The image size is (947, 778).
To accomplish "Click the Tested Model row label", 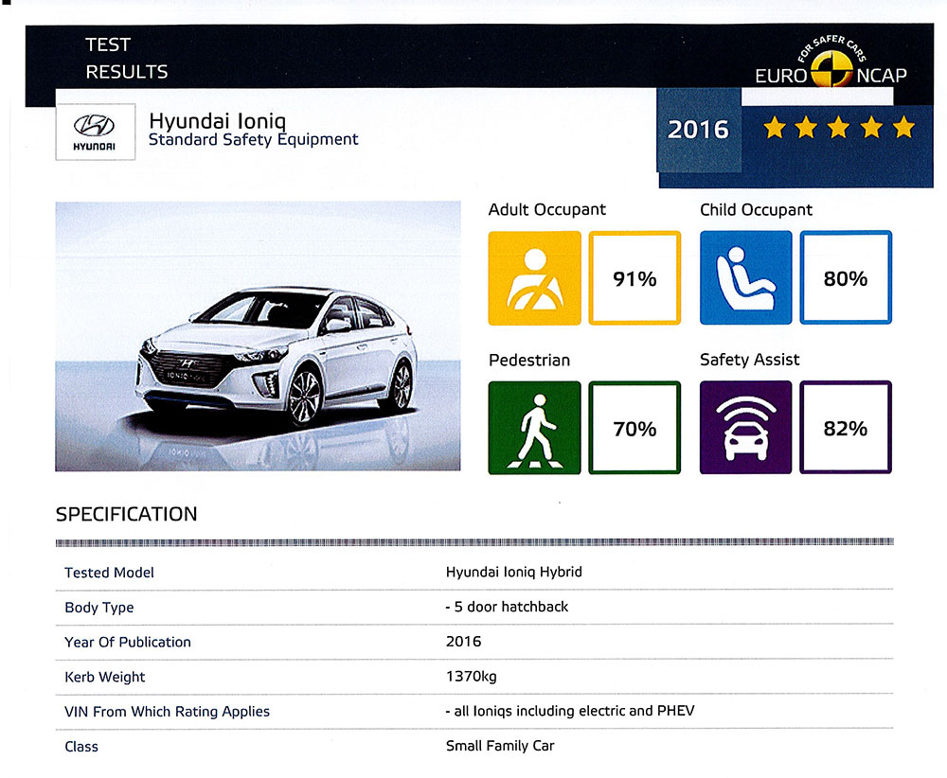I will [x=109, y=573].
